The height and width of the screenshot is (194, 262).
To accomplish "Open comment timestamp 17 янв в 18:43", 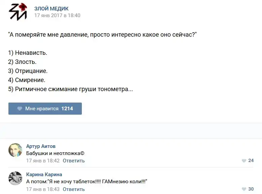I will [x=43, y=189].
